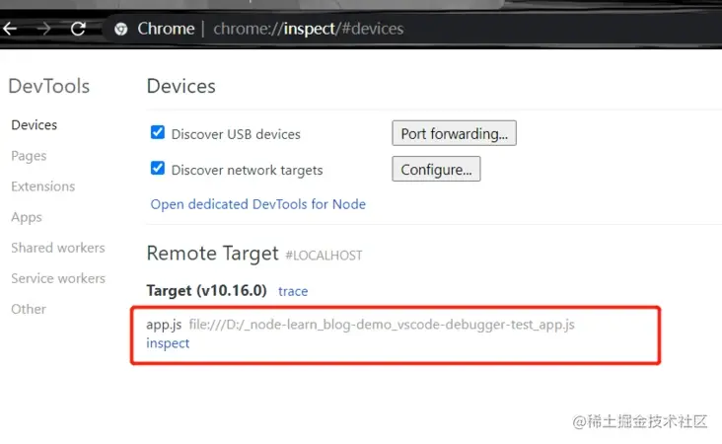View the Shared workers section
722x444 pixels.
click(x=58, y=248)
